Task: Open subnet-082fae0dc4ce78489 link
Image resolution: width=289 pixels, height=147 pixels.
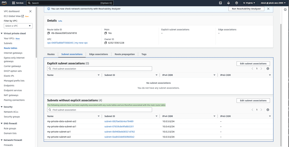Action: 119,121
